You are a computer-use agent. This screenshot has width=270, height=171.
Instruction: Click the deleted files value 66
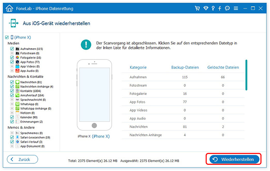tap(223, 77)
